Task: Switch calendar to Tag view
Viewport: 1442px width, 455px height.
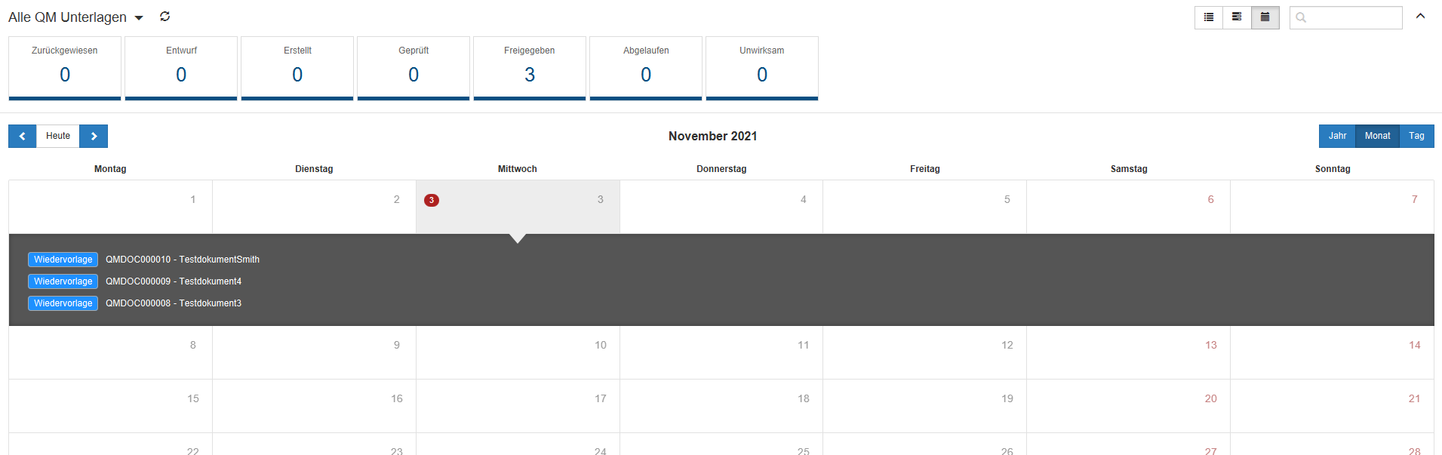Action: [1416, 136]
